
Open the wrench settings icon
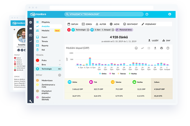(x=31, y=101)
